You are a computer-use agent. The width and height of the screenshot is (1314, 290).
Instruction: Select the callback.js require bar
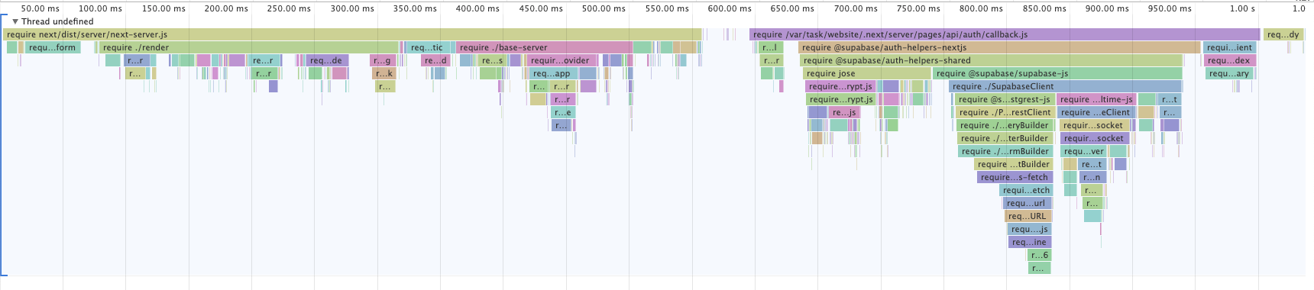(x=1004, y=34)
